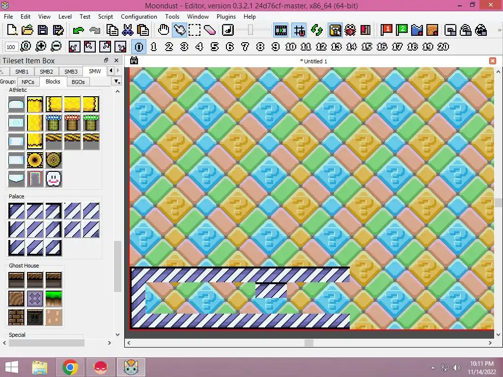Go to top-right section corner

[x=105, y=47]
